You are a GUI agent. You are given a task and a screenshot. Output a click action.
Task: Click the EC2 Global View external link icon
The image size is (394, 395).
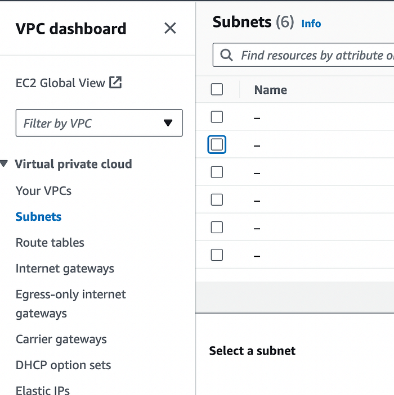[x=115, y=83]
